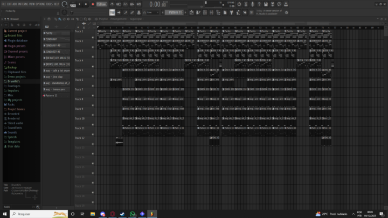Screen dimensions: 388x218
Task: Toggle mute switch for Track 5
Action: point(93,76)
